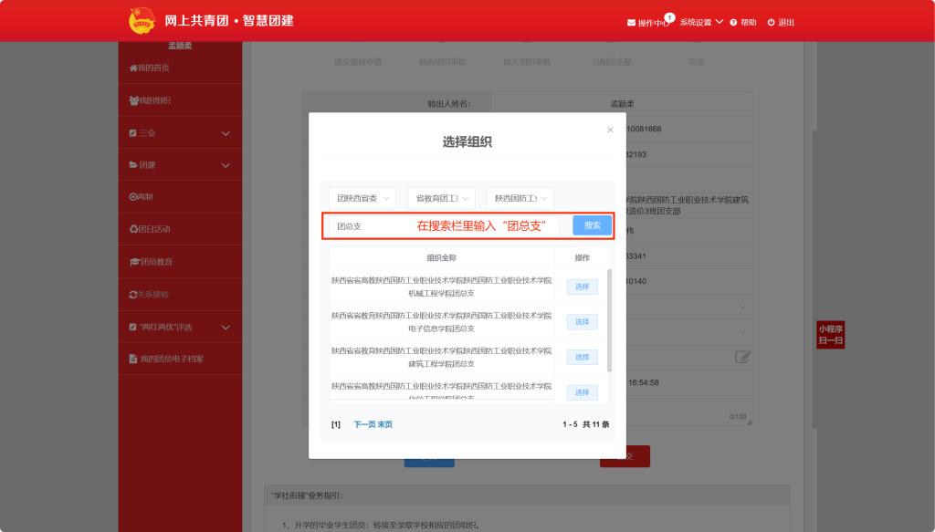This screenshot has height=532, width=935.
Task: Go to 下一页 in results
Action: [x=364, y=424]
